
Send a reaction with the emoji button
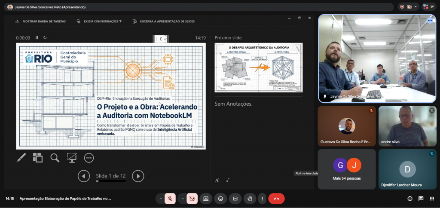pyautogui.click(x=220, y=199)
